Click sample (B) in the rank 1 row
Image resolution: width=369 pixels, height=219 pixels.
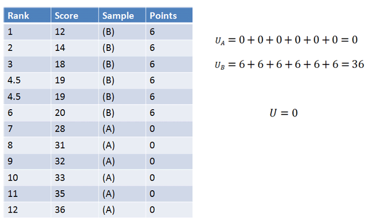pyautogui.click(x=122, y=32)
